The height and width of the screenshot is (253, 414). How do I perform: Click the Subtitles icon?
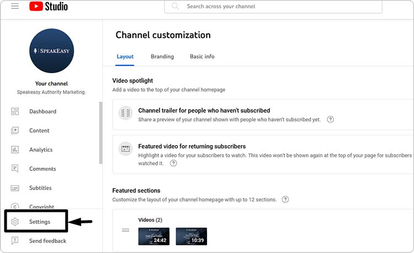(x=15, y=188)
